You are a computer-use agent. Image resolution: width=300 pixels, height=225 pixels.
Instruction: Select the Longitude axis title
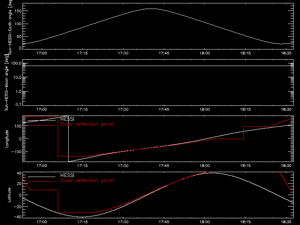click(x=7, y=139)
